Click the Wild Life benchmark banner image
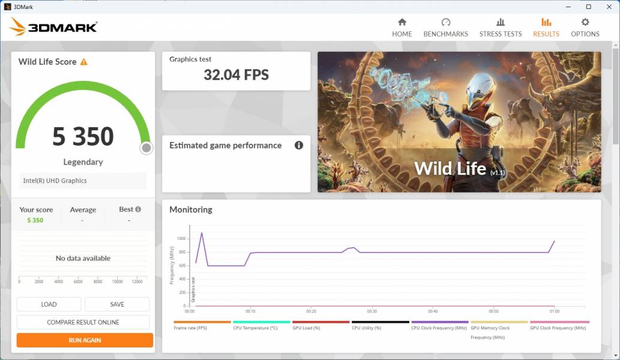 click(x=459, y=122)
